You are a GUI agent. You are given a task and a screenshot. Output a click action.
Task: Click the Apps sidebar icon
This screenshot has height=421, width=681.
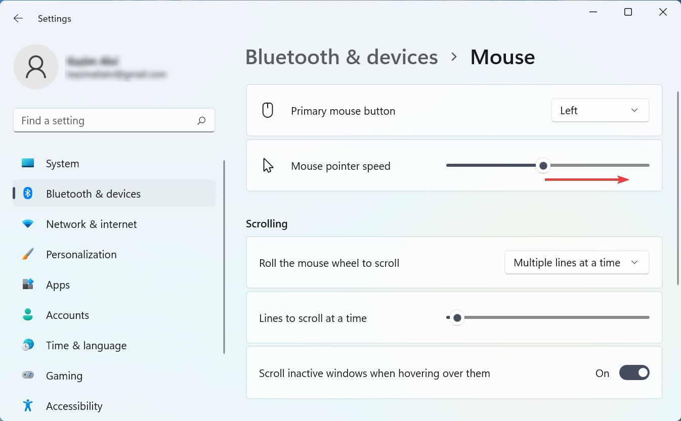tap(28, 285)
